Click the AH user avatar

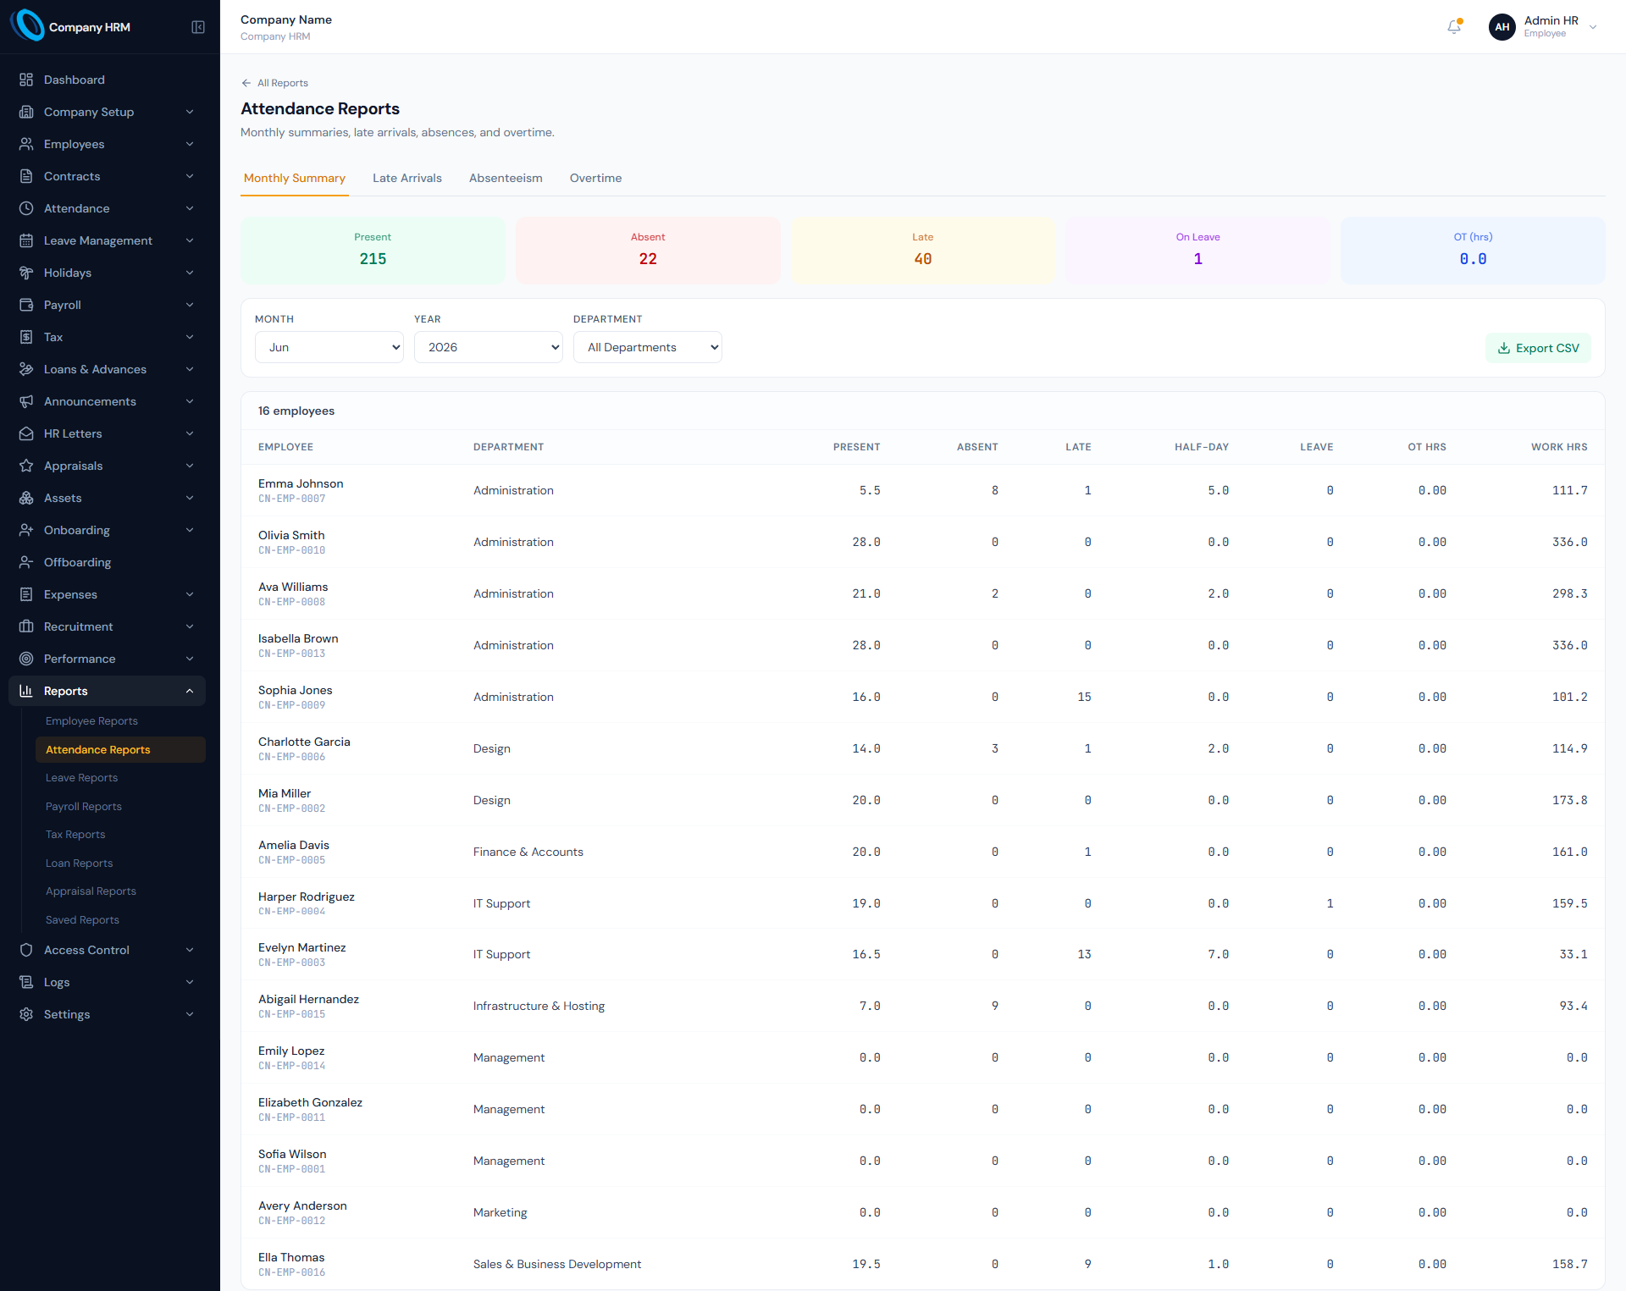(1502, 27)
